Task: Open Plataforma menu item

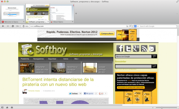Action: pos(25,59)
